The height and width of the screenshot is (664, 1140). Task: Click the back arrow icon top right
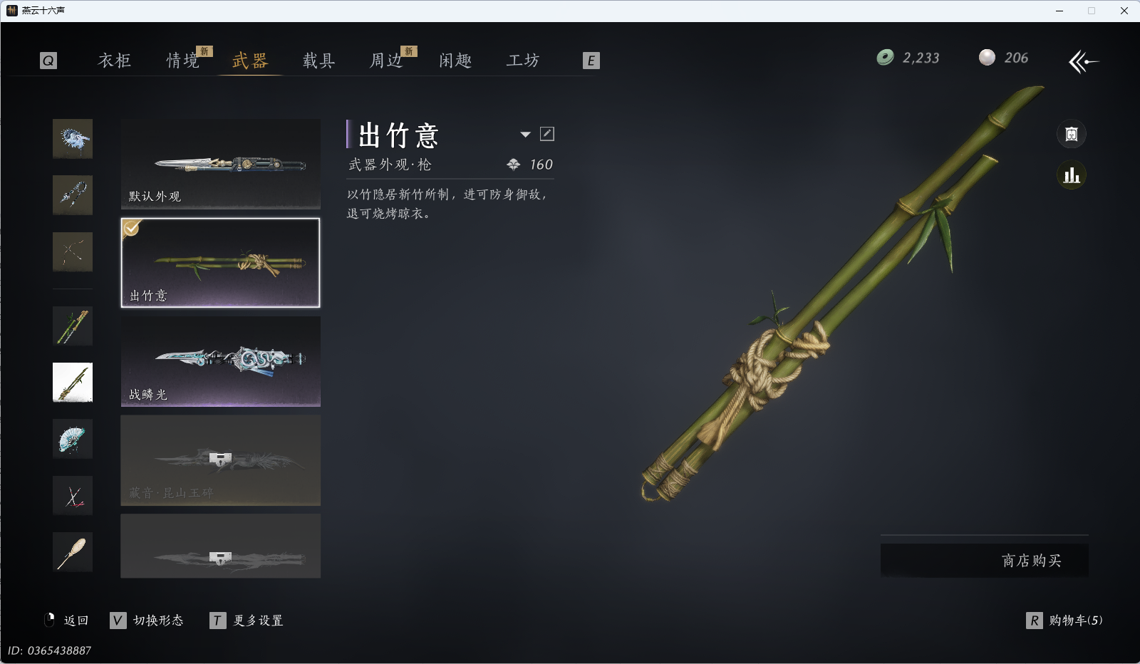tap(1084, 62)
